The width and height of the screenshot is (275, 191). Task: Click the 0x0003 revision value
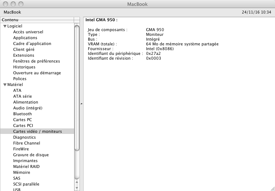[x=154, y=58]
